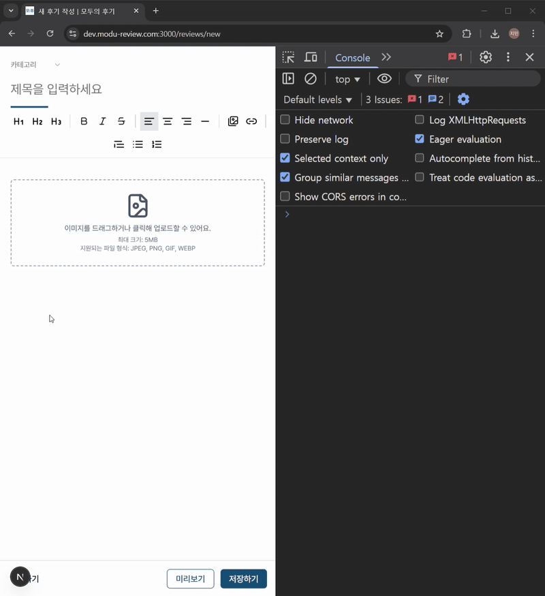
Task: Open the 카테고리 category dropdown
Action: pos(35,65)
